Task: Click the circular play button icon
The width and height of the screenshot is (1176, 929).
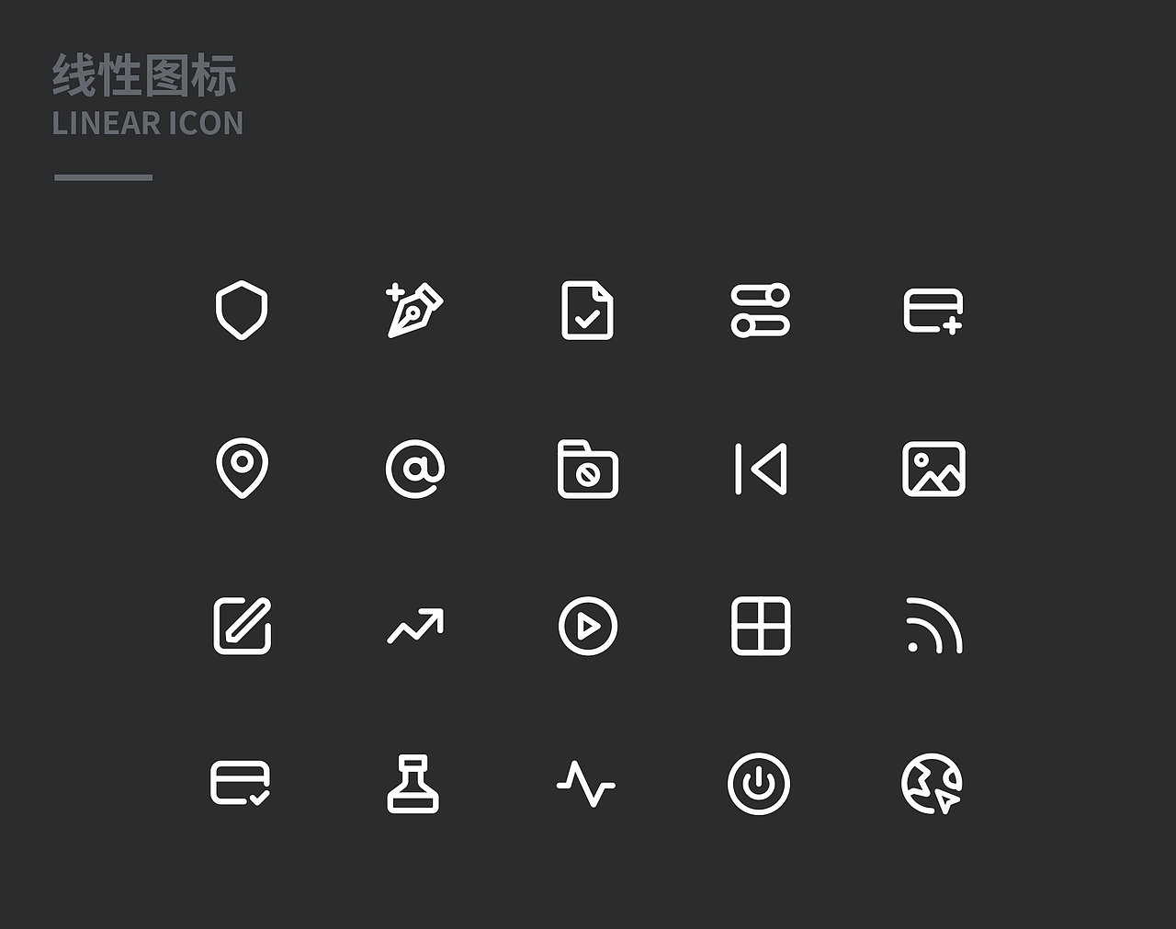Action: coord(588,626)
